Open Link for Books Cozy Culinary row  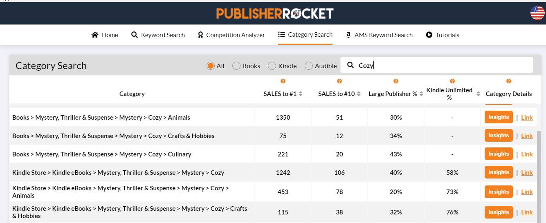(527, 154)
